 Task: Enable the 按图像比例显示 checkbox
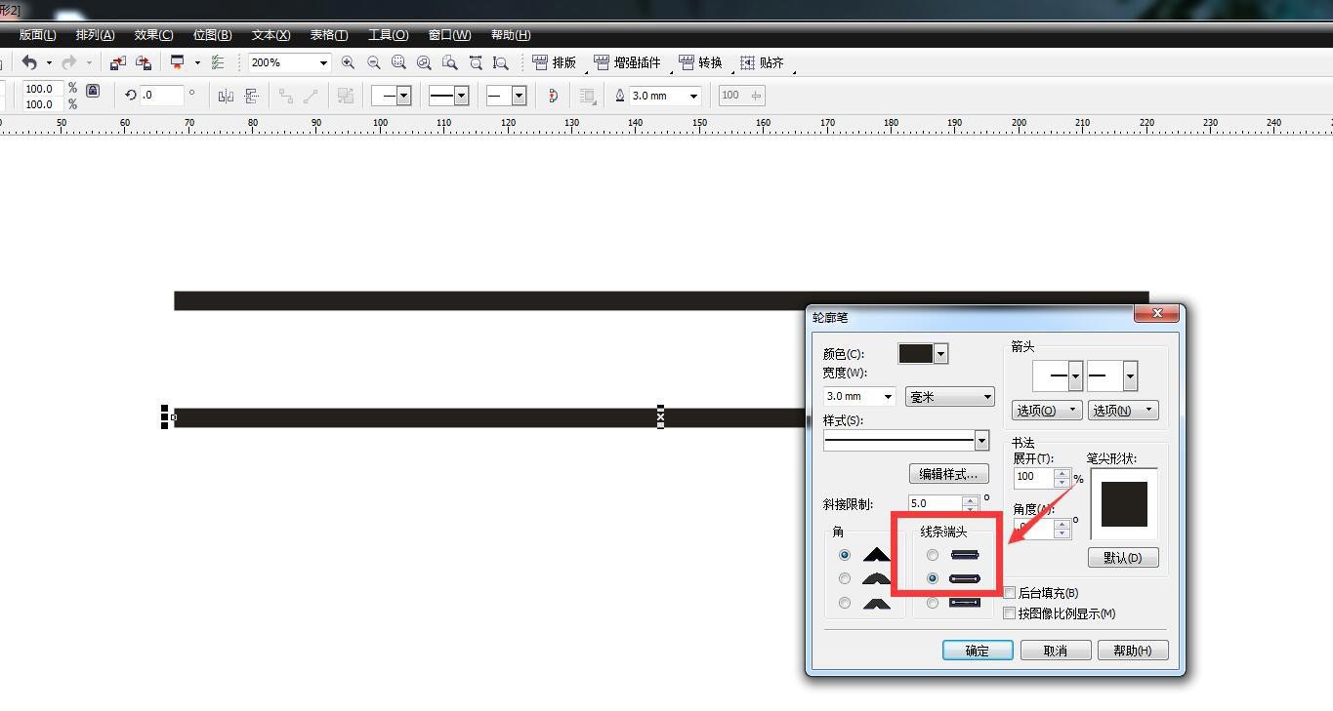[1010, 613]
